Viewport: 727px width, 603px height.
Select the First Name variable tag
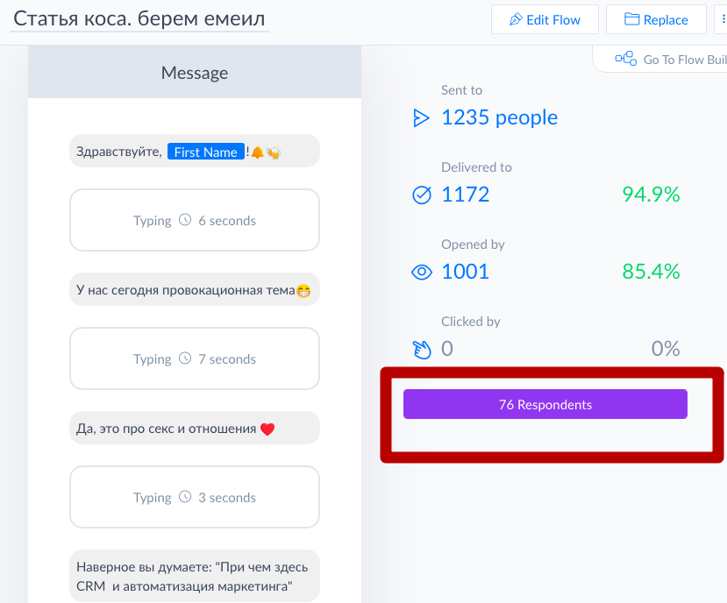(x=206, y=152)
